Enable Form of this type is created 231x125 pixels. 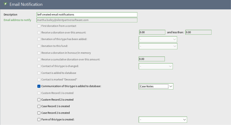[x=39, y=120]
